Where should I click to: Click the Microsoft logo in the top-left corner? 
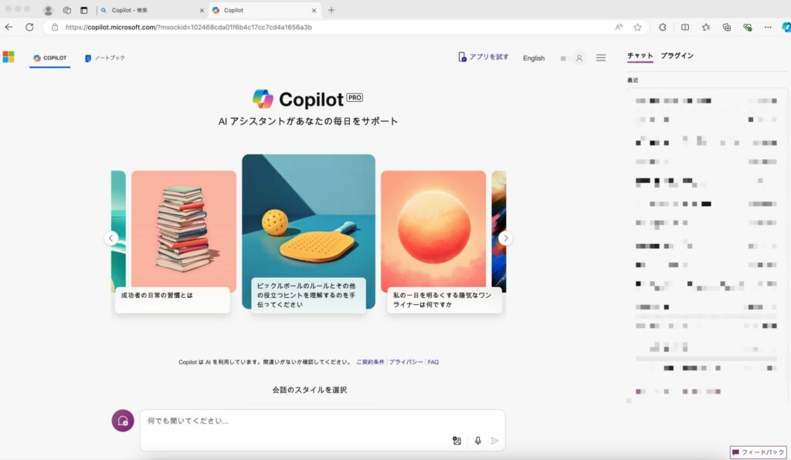[9, 56]
